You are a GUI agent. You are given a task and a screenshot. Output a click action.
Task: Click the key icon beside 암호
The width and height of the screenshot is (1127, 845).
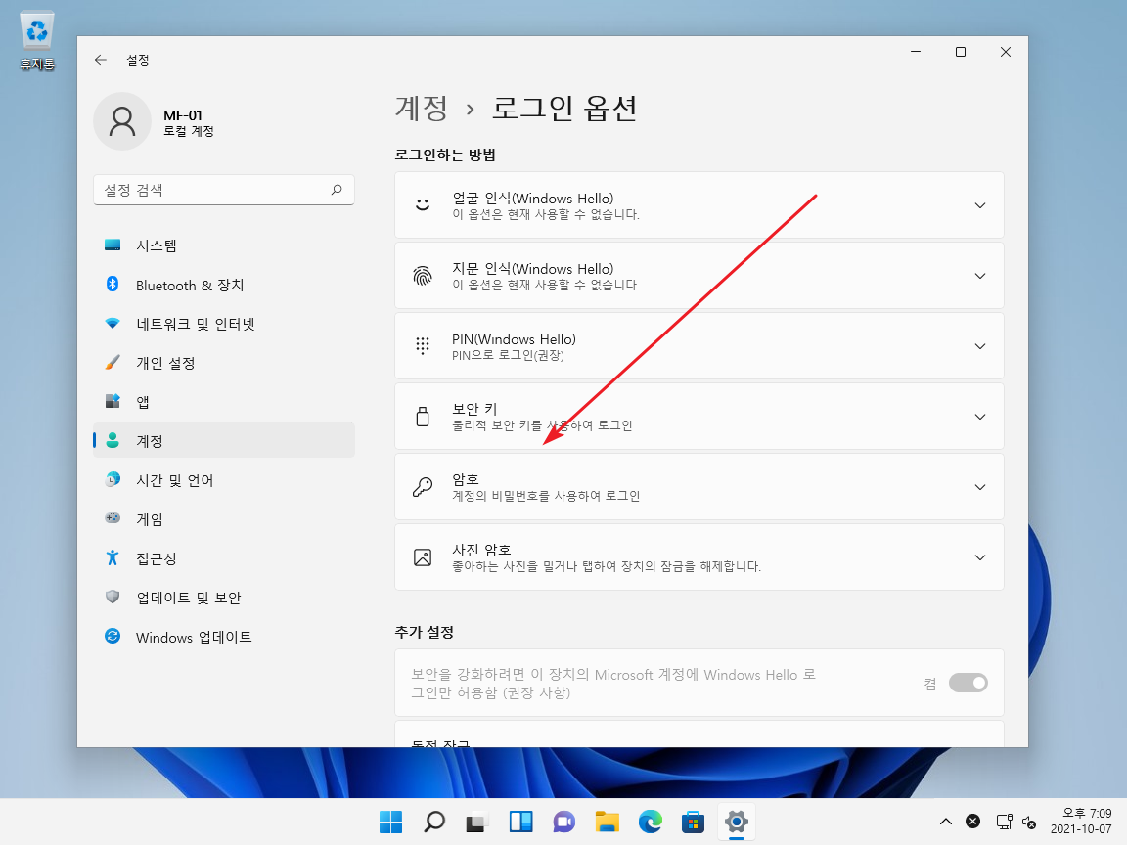[423, 487]
